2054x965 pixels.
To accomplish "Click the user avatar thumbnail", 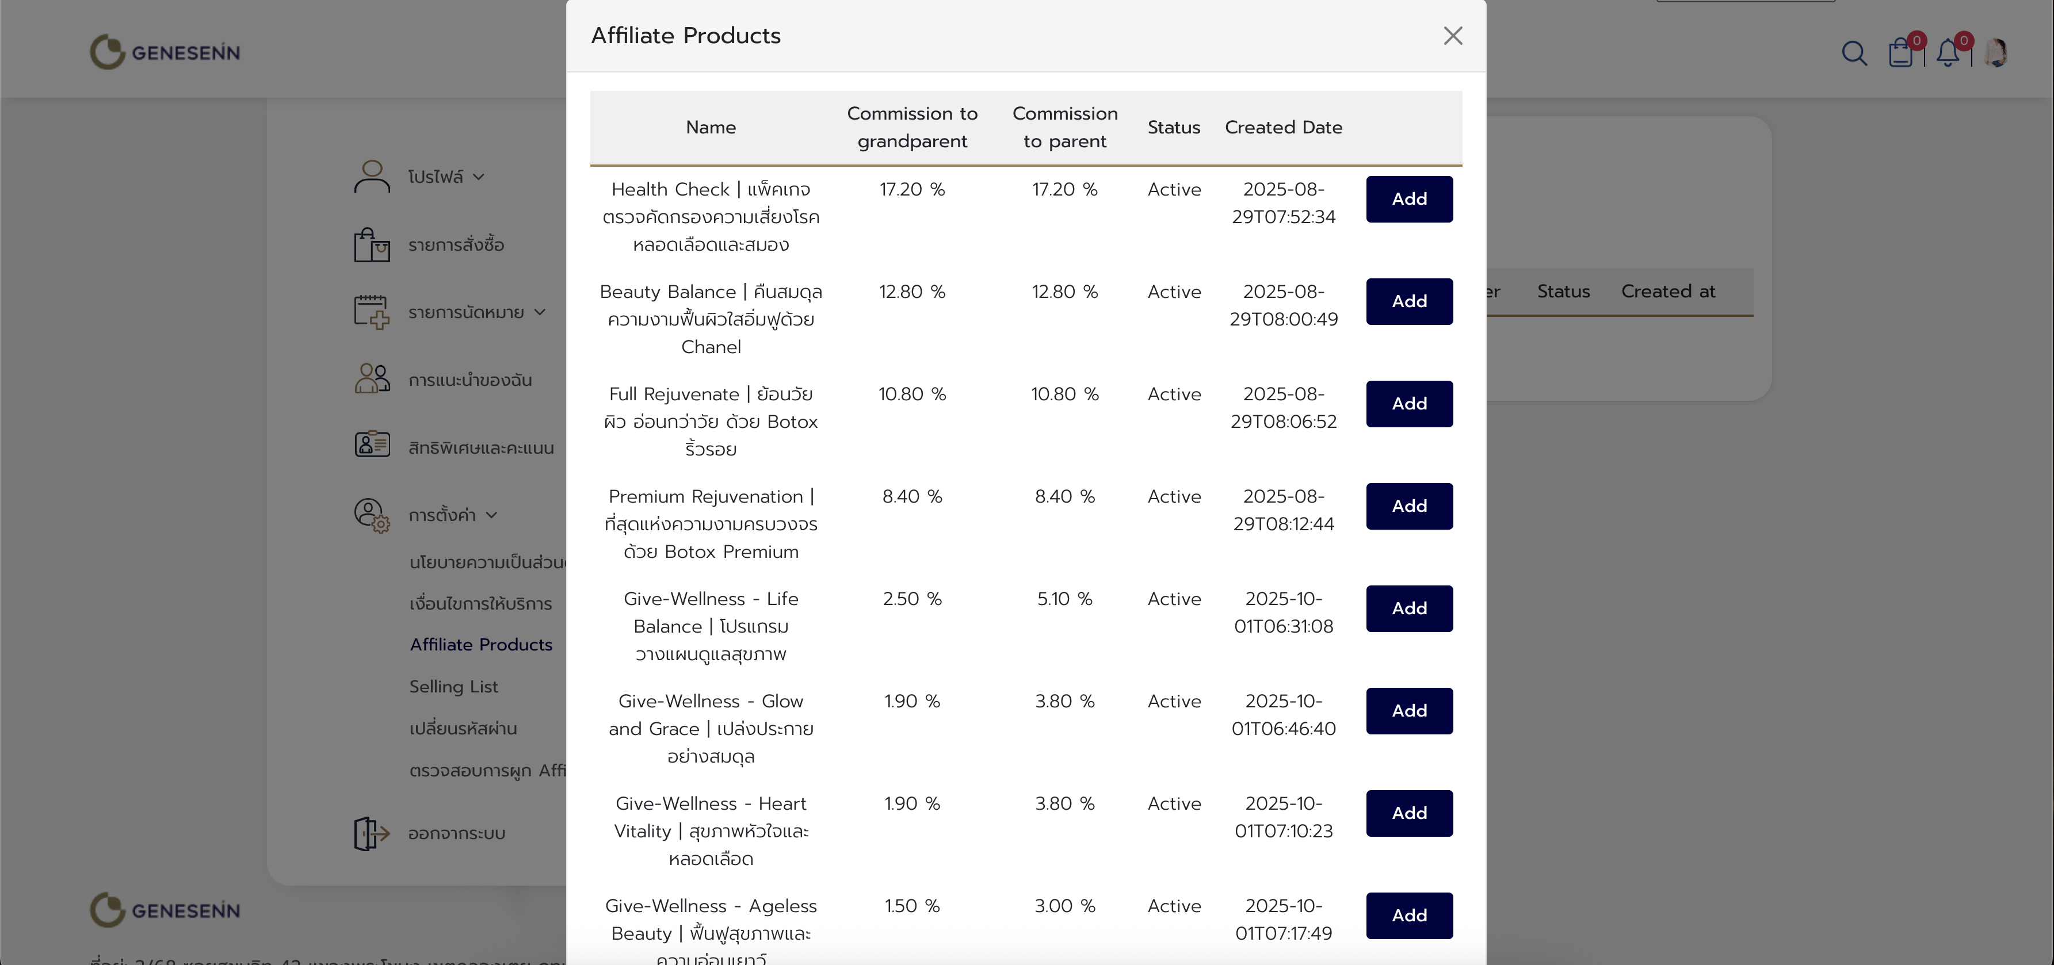I will pos(1996,53).
